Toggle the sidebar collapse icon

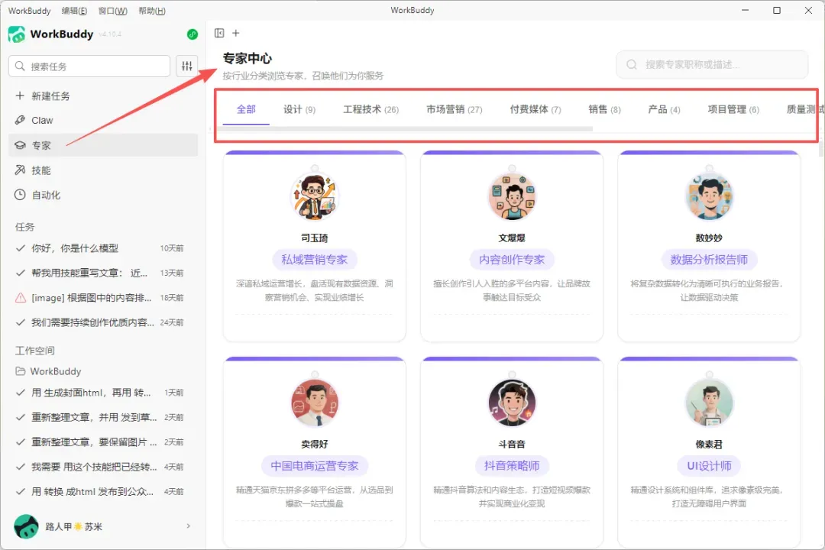pos(219,33)
